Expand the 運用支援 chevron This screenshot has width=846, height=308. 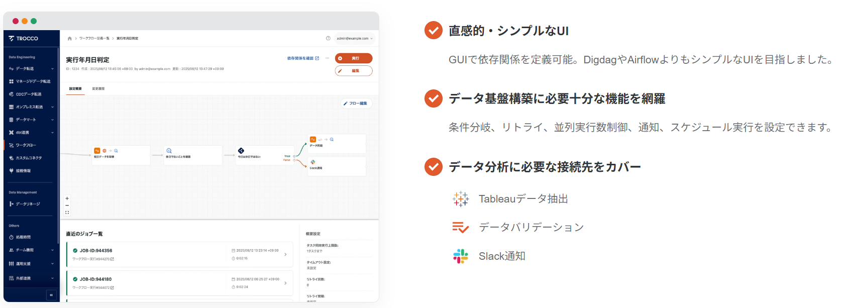click(x=52, y=264)
